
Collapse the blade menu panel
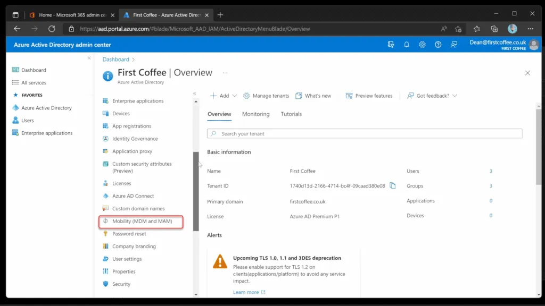pyautogui.click(x=195, y=93)
